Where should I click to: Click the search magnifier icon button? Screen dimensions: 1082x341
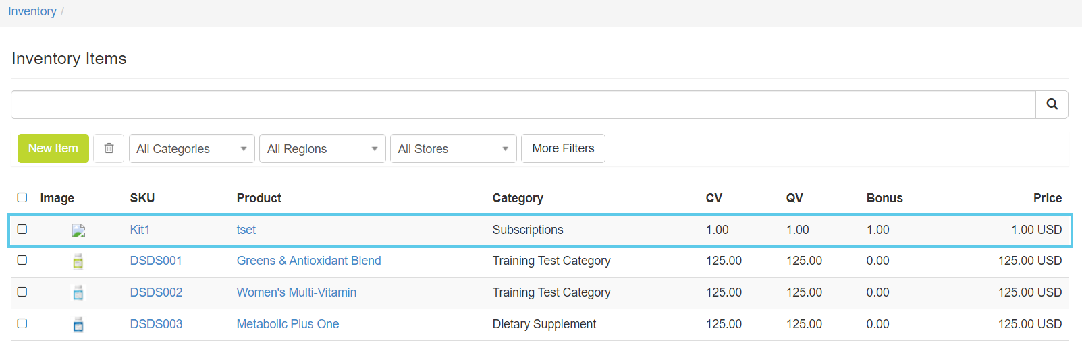[x=1052, y=104]
